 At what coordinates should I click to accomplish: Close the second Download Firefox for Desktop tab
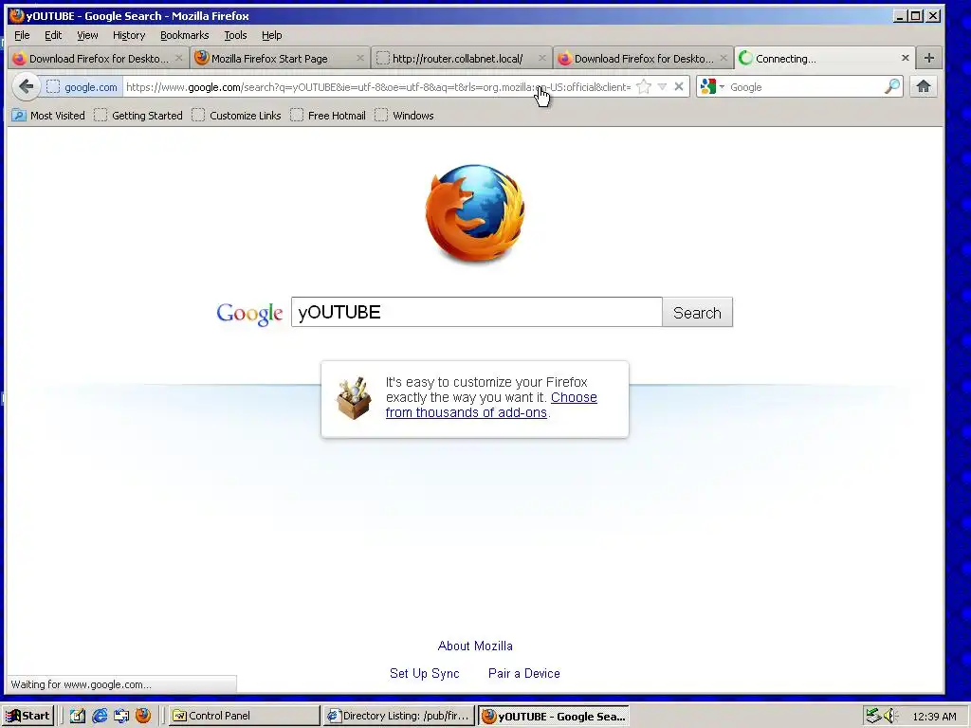point(724,58)
